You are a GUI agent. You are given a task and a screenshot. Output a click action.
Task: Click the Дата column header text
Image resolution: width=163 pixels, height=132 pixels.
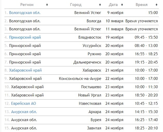pos(114,5)
